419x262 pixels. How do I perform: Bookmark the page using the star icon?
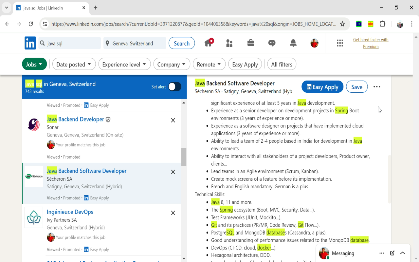pos(342,24)
